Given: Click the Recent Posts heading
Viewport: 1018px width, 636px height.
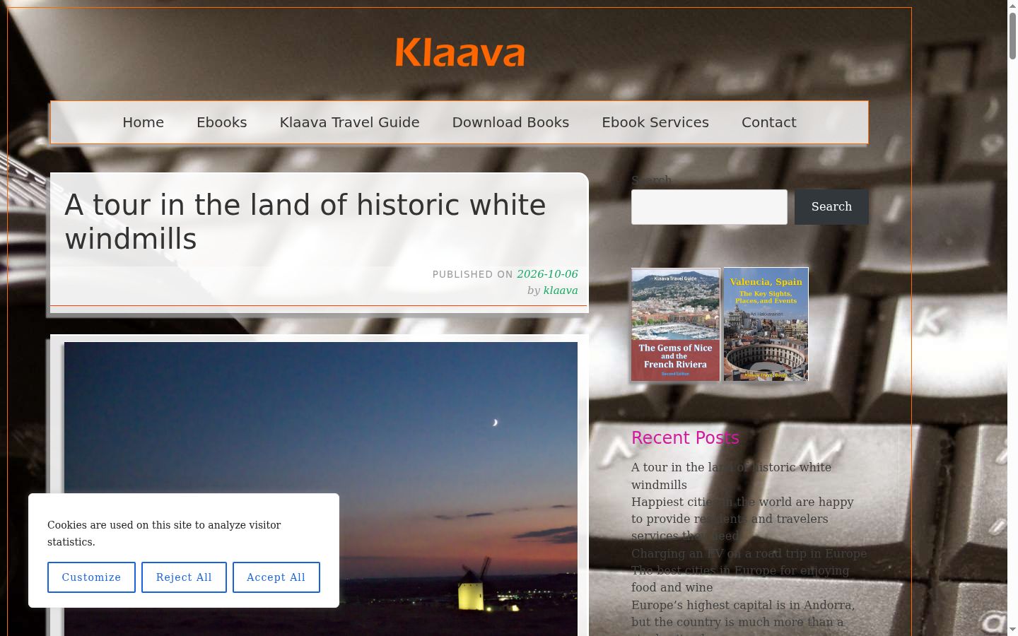Looking at the screenshot, I should point(685,438).
